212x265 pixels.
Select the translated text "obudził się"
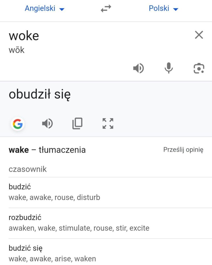[40, 95]
